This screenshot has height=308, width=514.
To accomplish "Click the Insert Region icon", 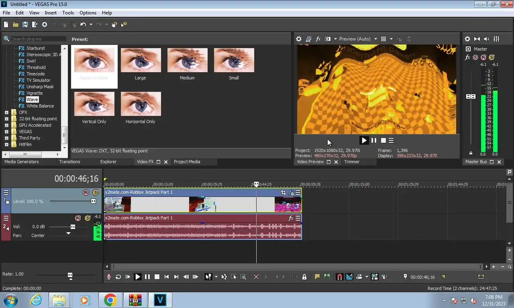I will tap(327, 277).
